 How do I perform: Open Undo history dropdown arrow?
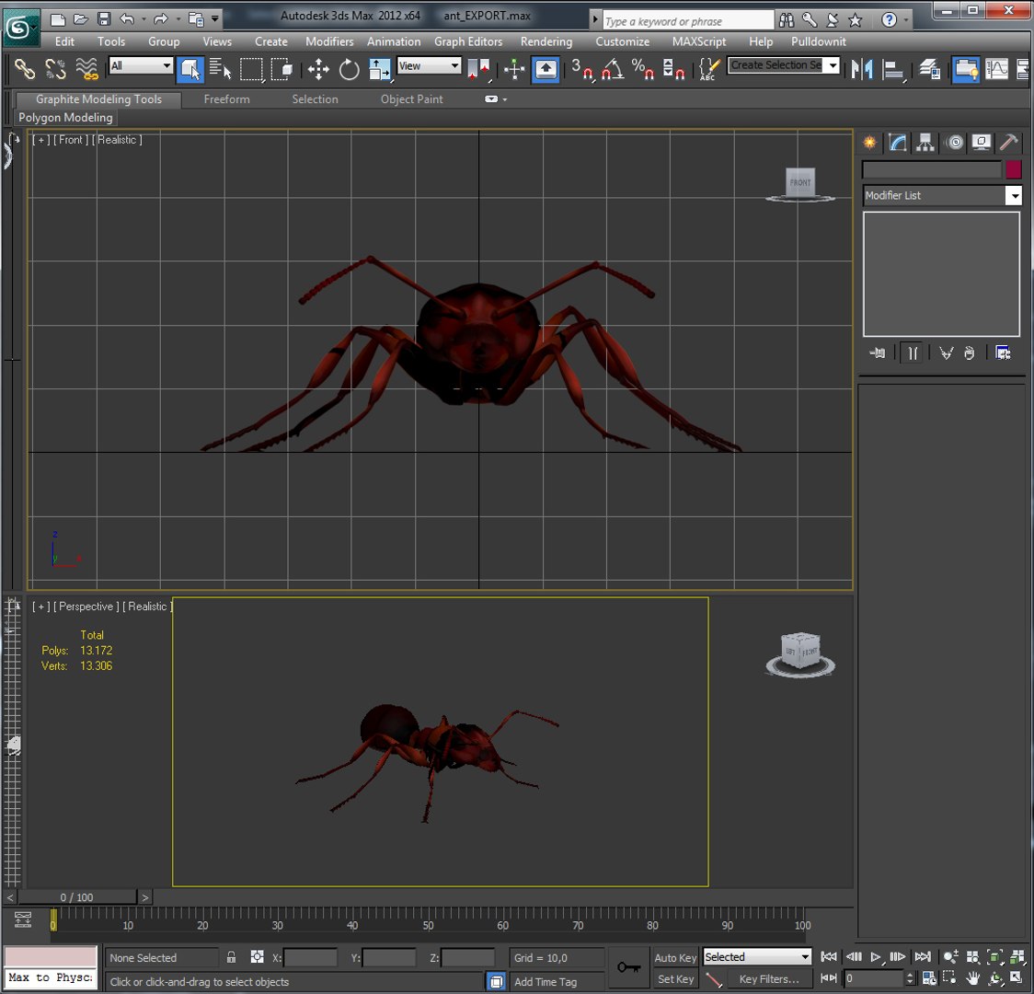(x=144, y=18)
